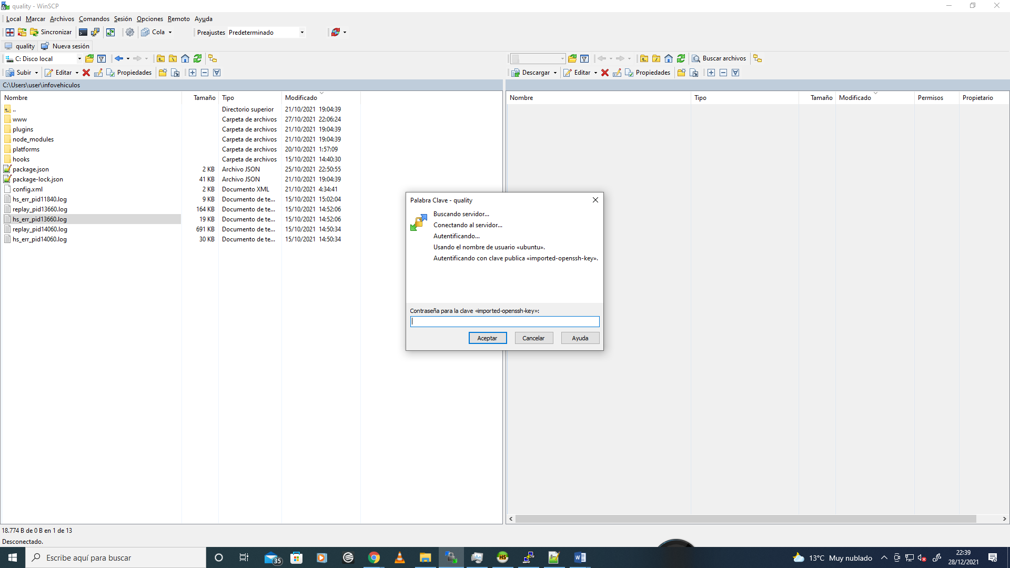Click select files plus icon in local panel
This screenshot has height=568, width=1010.
(x=193, y=73)
